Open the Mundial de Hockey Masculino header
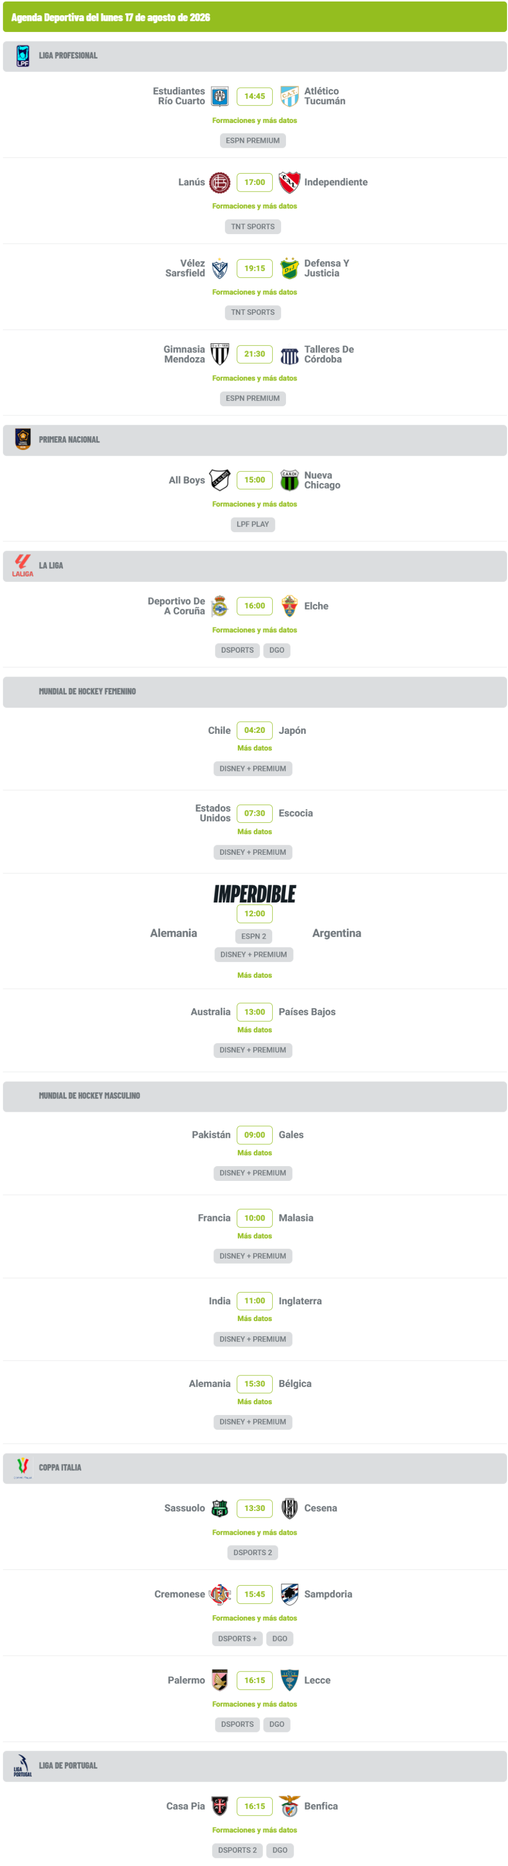 click(x=255, y=1097)
